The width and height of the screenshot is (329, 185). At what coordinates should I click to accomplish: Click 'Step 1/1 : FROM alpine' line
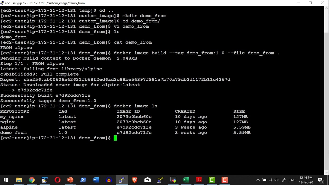[x=32, y=63]
